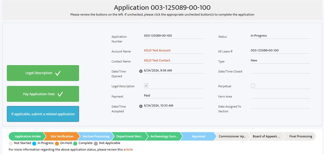Click checkmark icon on Legal Description button
The image size is (324, 154).
pos(58,73)
